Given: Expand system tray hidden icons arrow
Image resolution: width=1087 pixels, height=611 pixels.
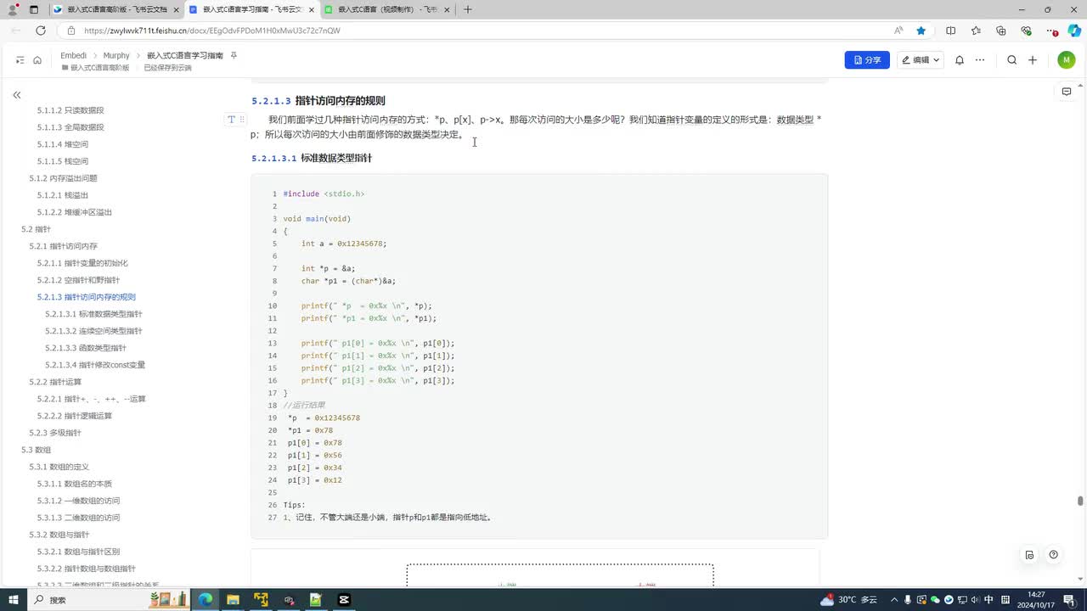Looking at the screenshot, I should tap(894, 599).
